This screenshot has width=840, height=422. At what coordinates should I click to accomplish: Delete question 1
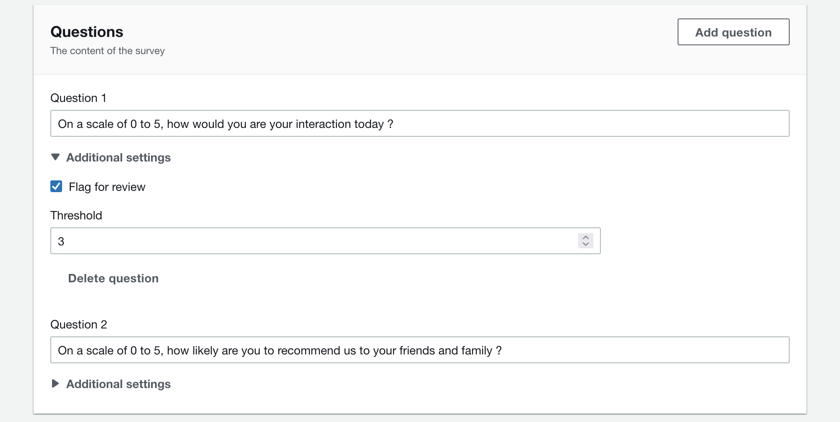pos(113,278)
